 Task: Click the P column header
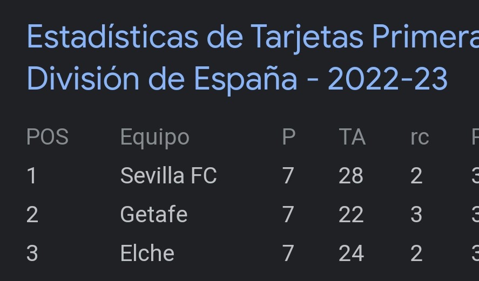coord(289,137)
